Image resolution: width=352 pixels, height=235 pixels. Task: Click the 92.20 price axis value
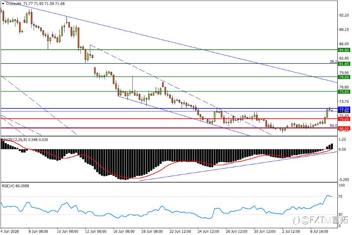click(344, 15)
